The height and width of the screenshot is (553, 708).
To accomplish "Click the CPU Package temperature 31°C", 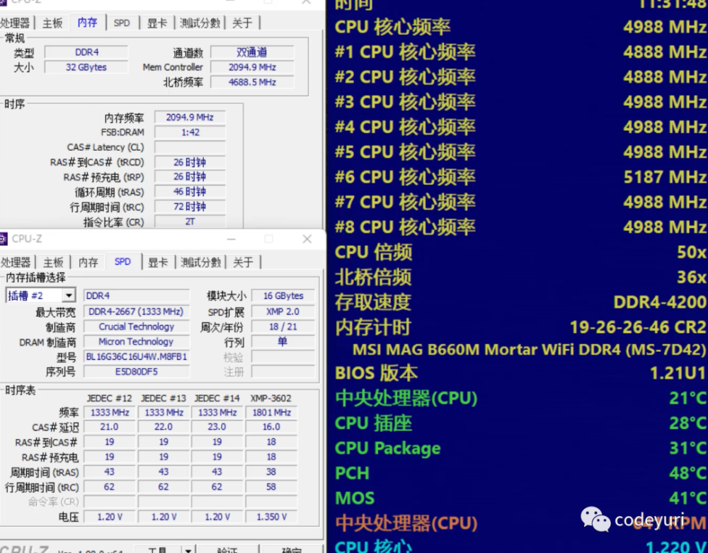I will click(x=688, y=448).
